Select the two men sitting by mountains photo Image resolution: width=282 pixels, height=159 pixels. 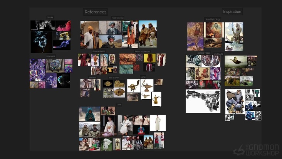pos(89,129)
